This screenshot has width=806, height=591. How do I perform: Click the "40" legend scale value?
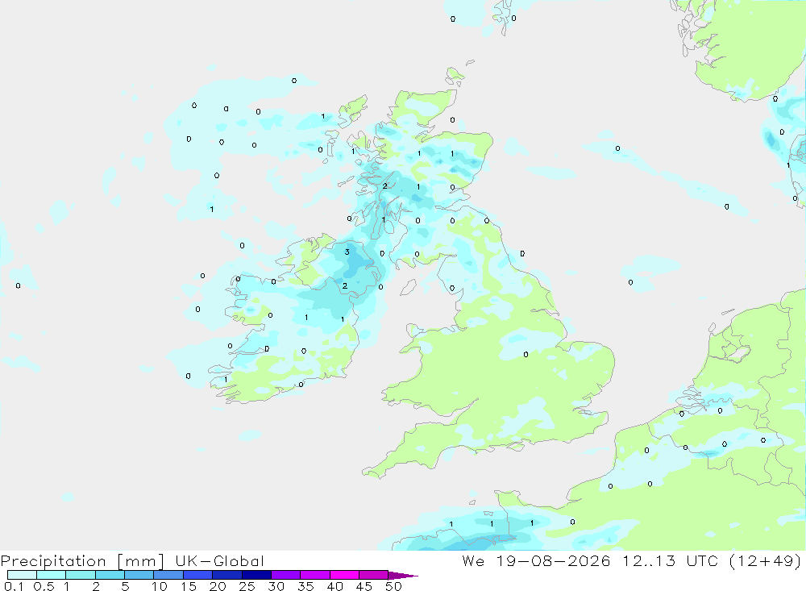pos(335,586)
